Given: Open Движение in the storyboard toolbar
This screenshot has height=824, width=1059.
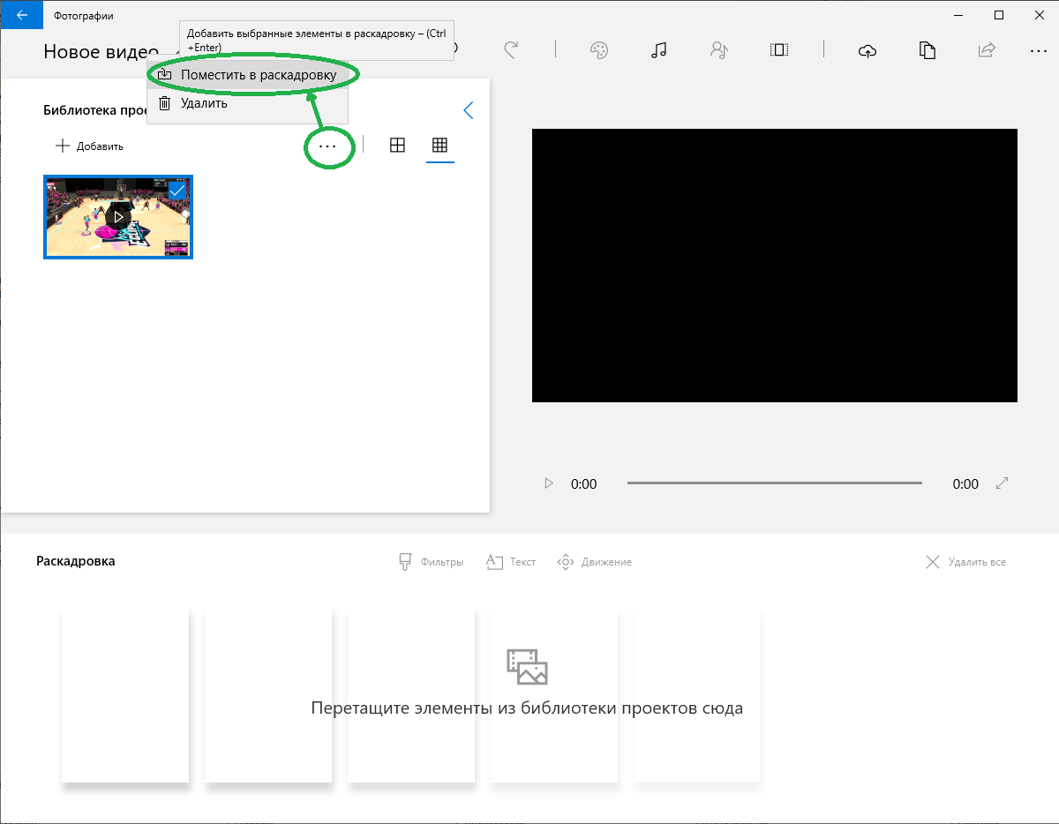Looking at the screenshot, I should pyautogui.click(x=595, y=562).
